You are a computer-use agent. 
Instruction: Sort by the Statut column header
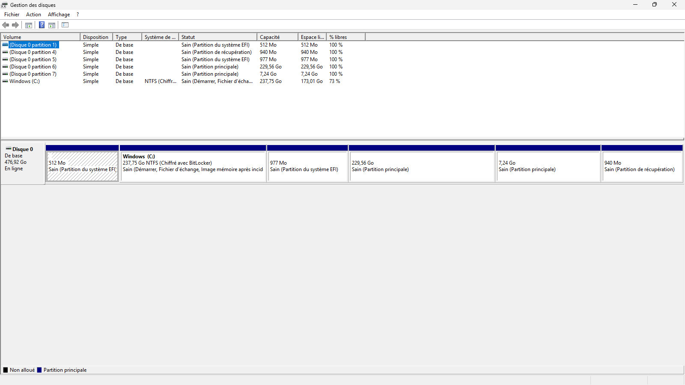tap(218, 37)
